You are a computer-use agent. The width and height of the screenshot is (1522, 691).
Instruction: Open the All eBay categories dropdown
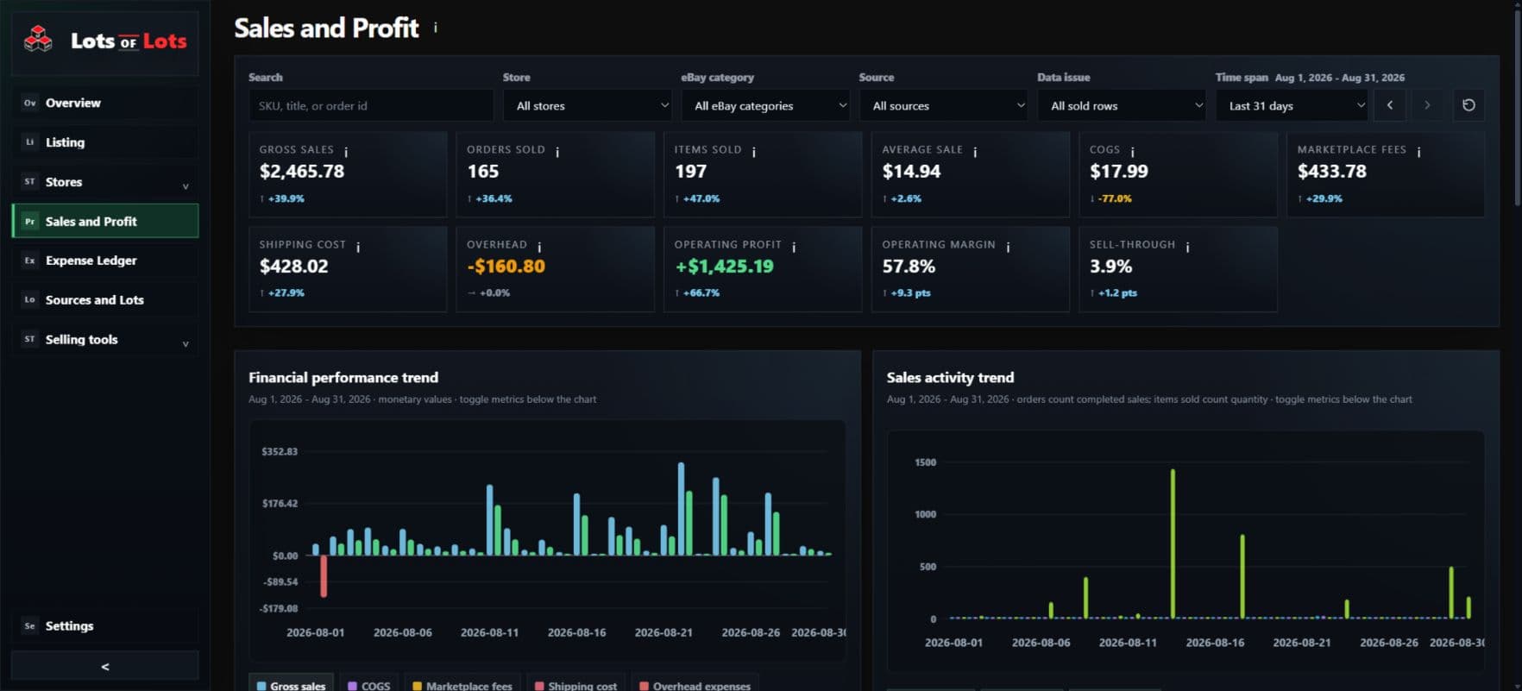pyautogui.click(x=766, y=105)
